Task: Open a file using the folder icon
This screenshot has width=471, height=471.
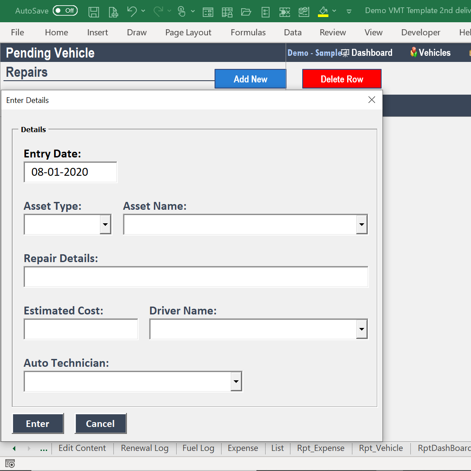Action: coord(246,12)
